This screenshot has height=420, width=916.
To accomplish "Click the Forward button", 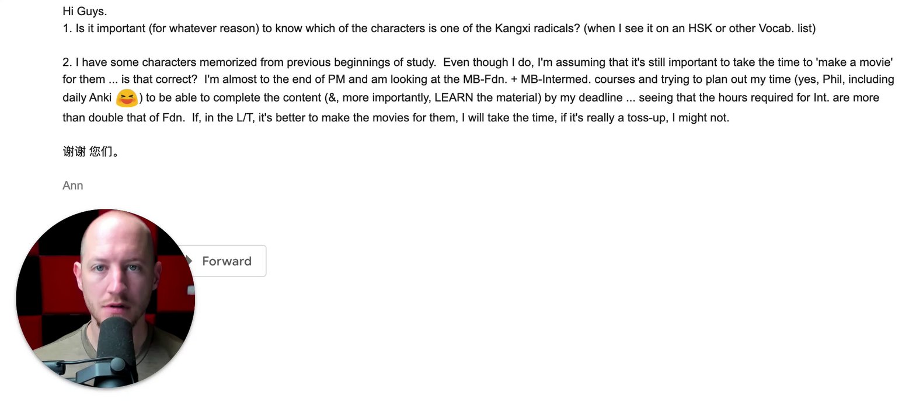I will [x=227, y=261].
